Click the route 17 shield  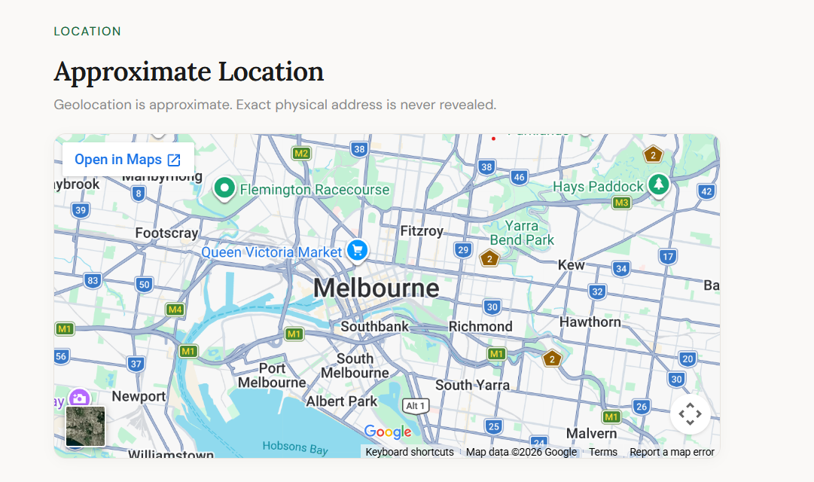click(668, 257)
